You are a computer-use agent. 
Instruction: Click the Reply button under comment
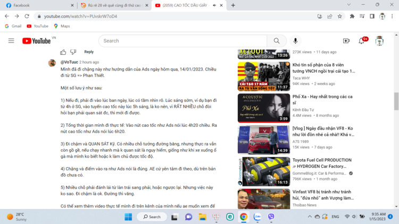(89, 52)
